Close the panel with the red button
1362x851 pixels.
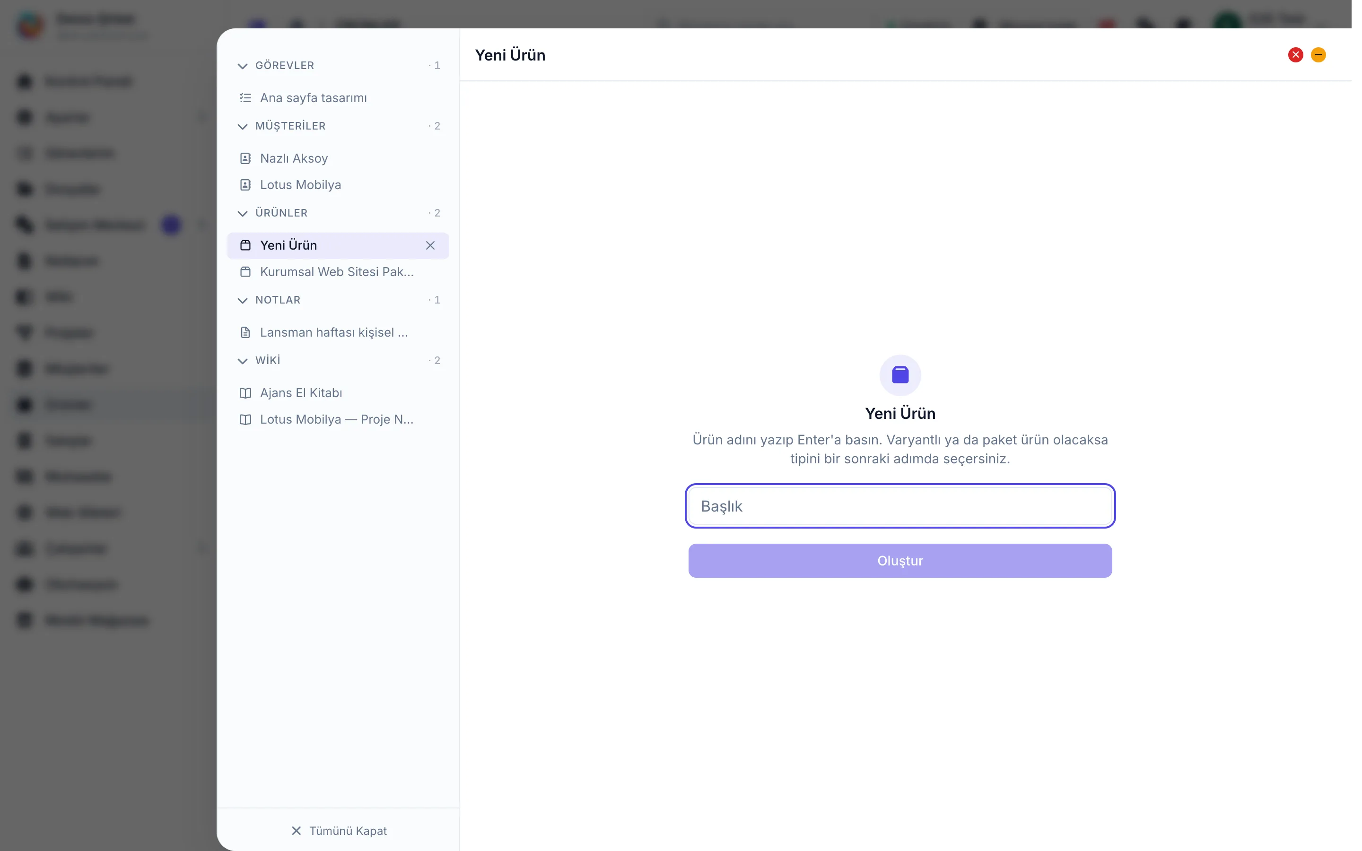coord(1296,54)
